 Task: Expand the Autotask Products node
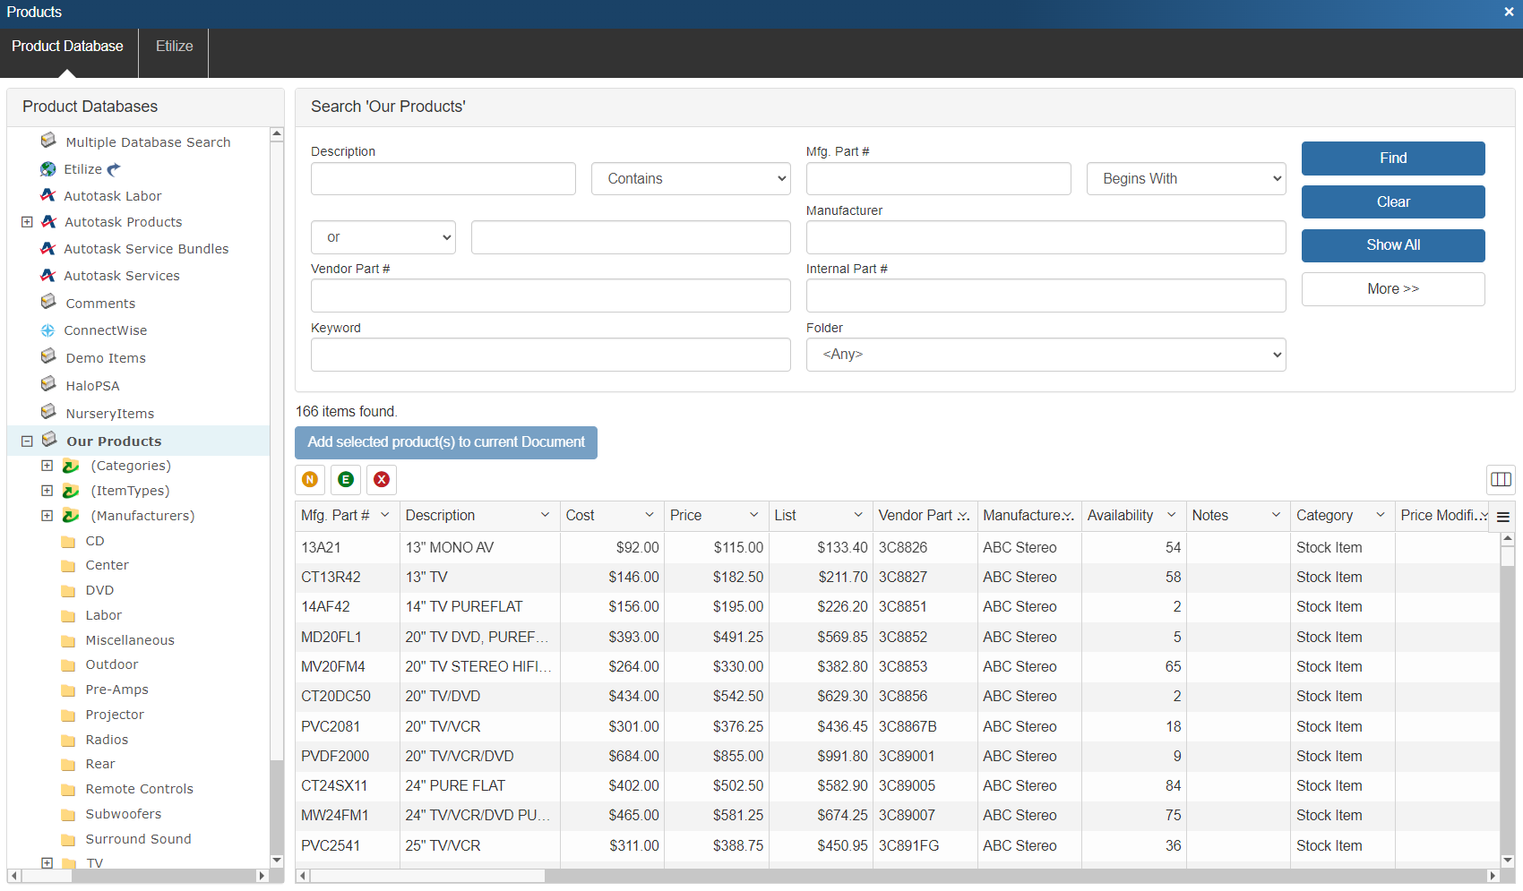(x=27, y=222)
